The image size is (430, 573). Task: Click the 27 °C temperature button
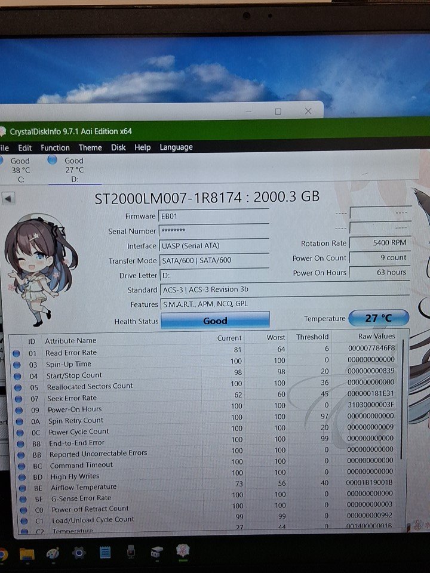(x=379, y=318)
